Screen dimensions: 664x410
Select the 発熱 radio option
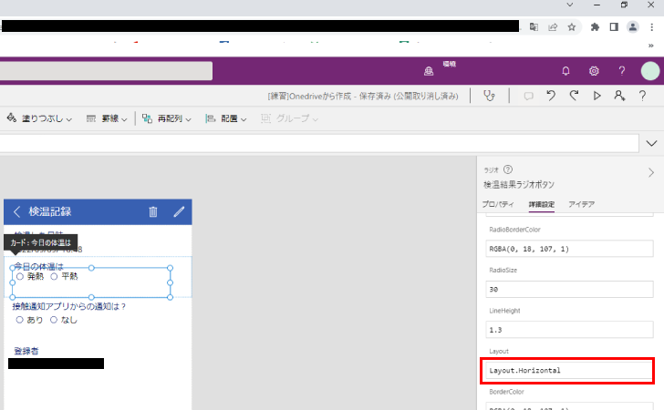click(20, 276)
